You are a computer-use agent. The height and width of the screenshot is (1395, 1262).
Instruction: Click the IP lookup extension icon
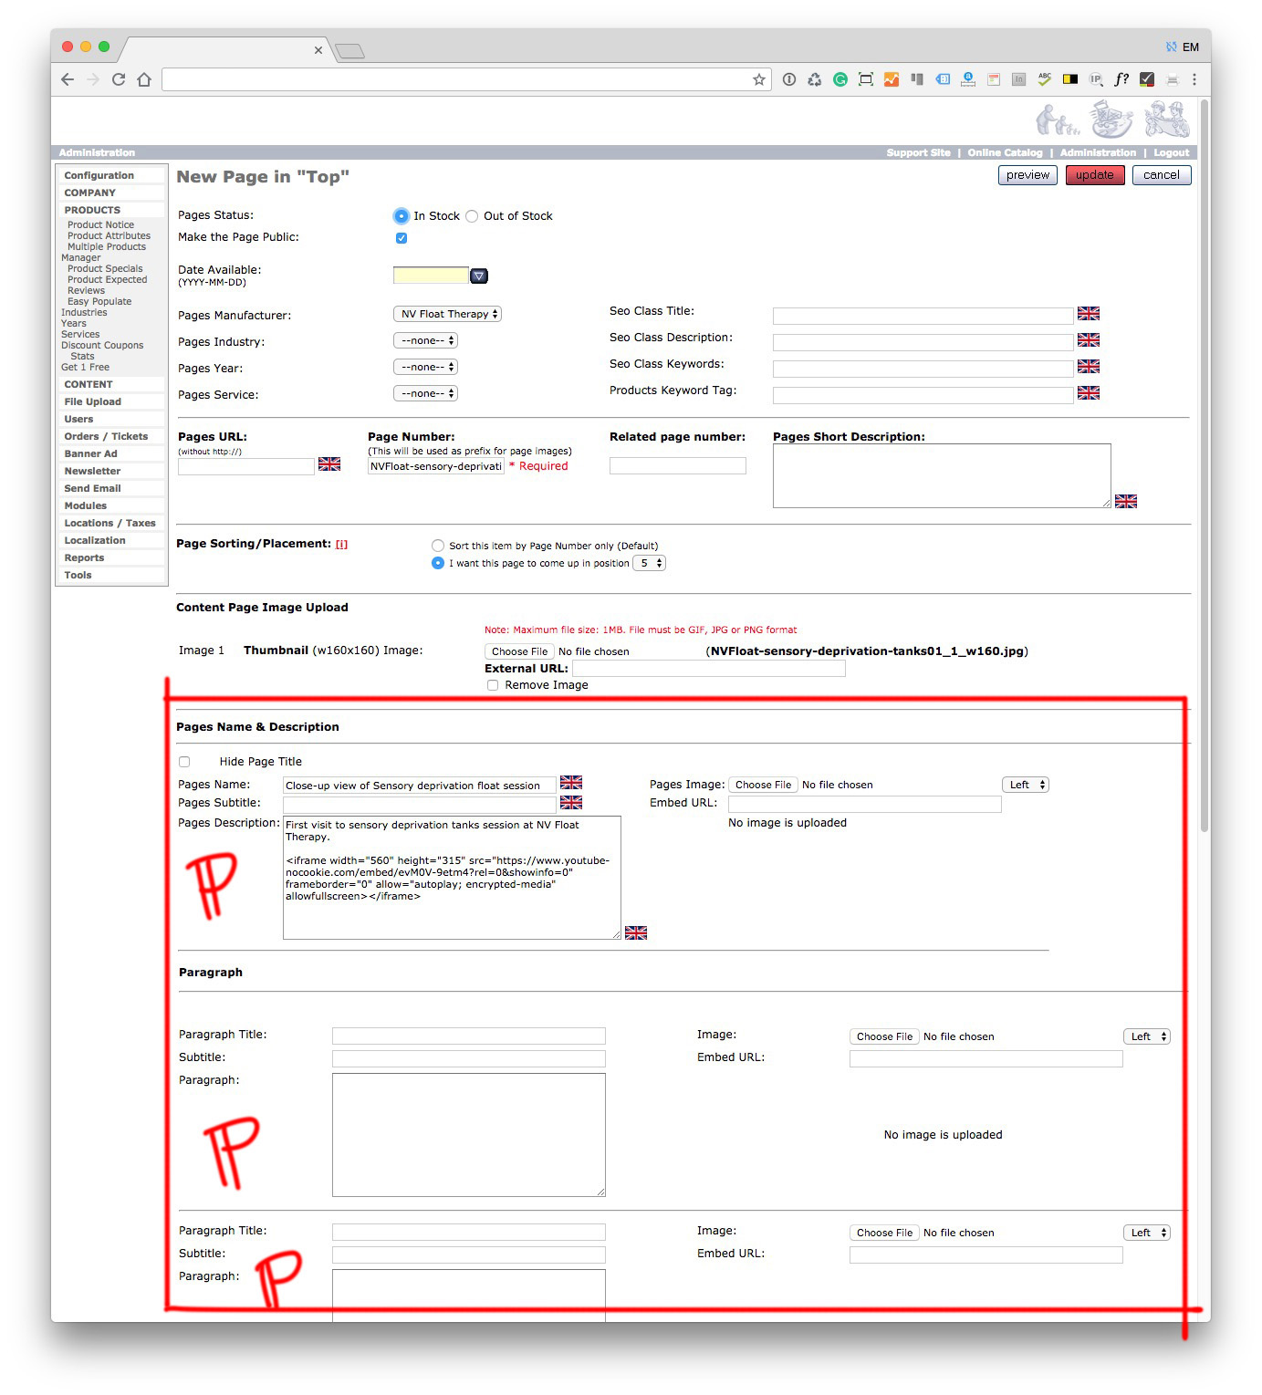tap(1096, 79)
